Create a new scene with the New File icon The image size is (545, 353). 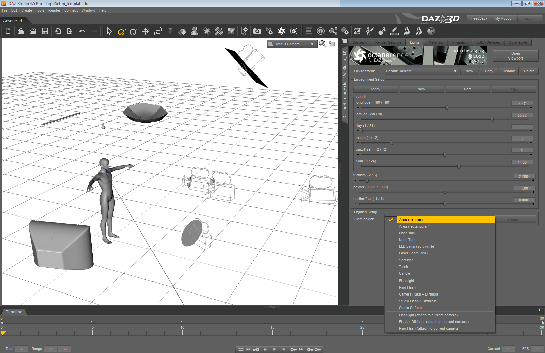[x=8, y=31]
